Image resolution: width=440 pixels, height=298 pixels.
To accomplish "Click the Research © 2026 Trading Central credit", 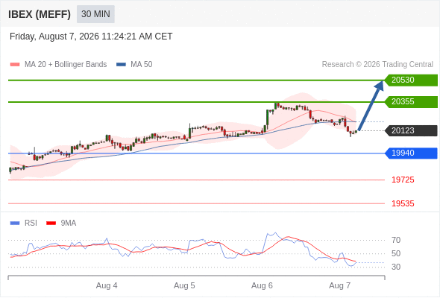I will pyautogui.click(x=377, y=65).
